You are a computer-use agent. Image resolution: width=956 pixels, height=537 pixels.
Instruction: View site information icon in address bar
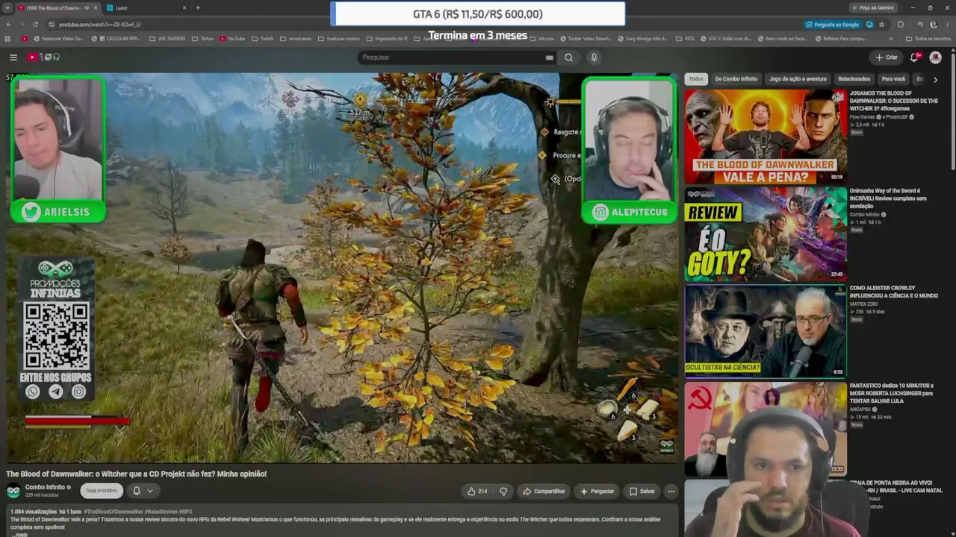(x=51, y=25)
